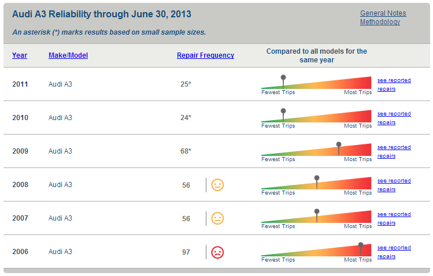Screen dimensions: 433x276
Task: Sort by the Make/Model column header
Action: [68, 55]
